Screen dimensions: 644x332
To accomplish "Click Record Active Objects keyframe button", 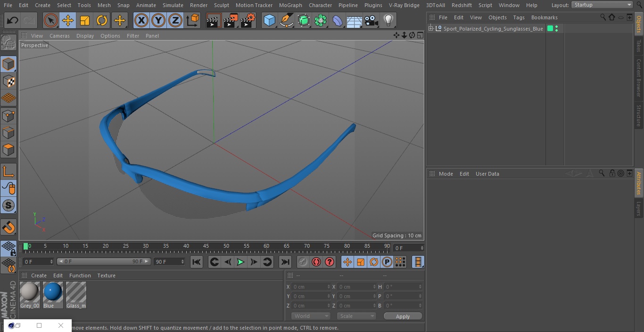I will click(x=303, y=262).
